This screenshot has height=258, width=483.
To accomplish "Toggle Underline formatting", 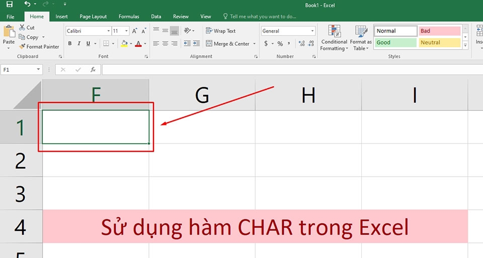I will (88, 44).
